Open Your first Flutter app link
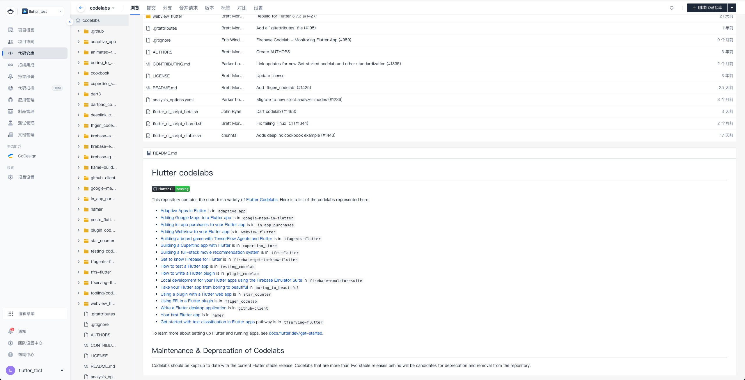745x380 pixels. (180, 315)
